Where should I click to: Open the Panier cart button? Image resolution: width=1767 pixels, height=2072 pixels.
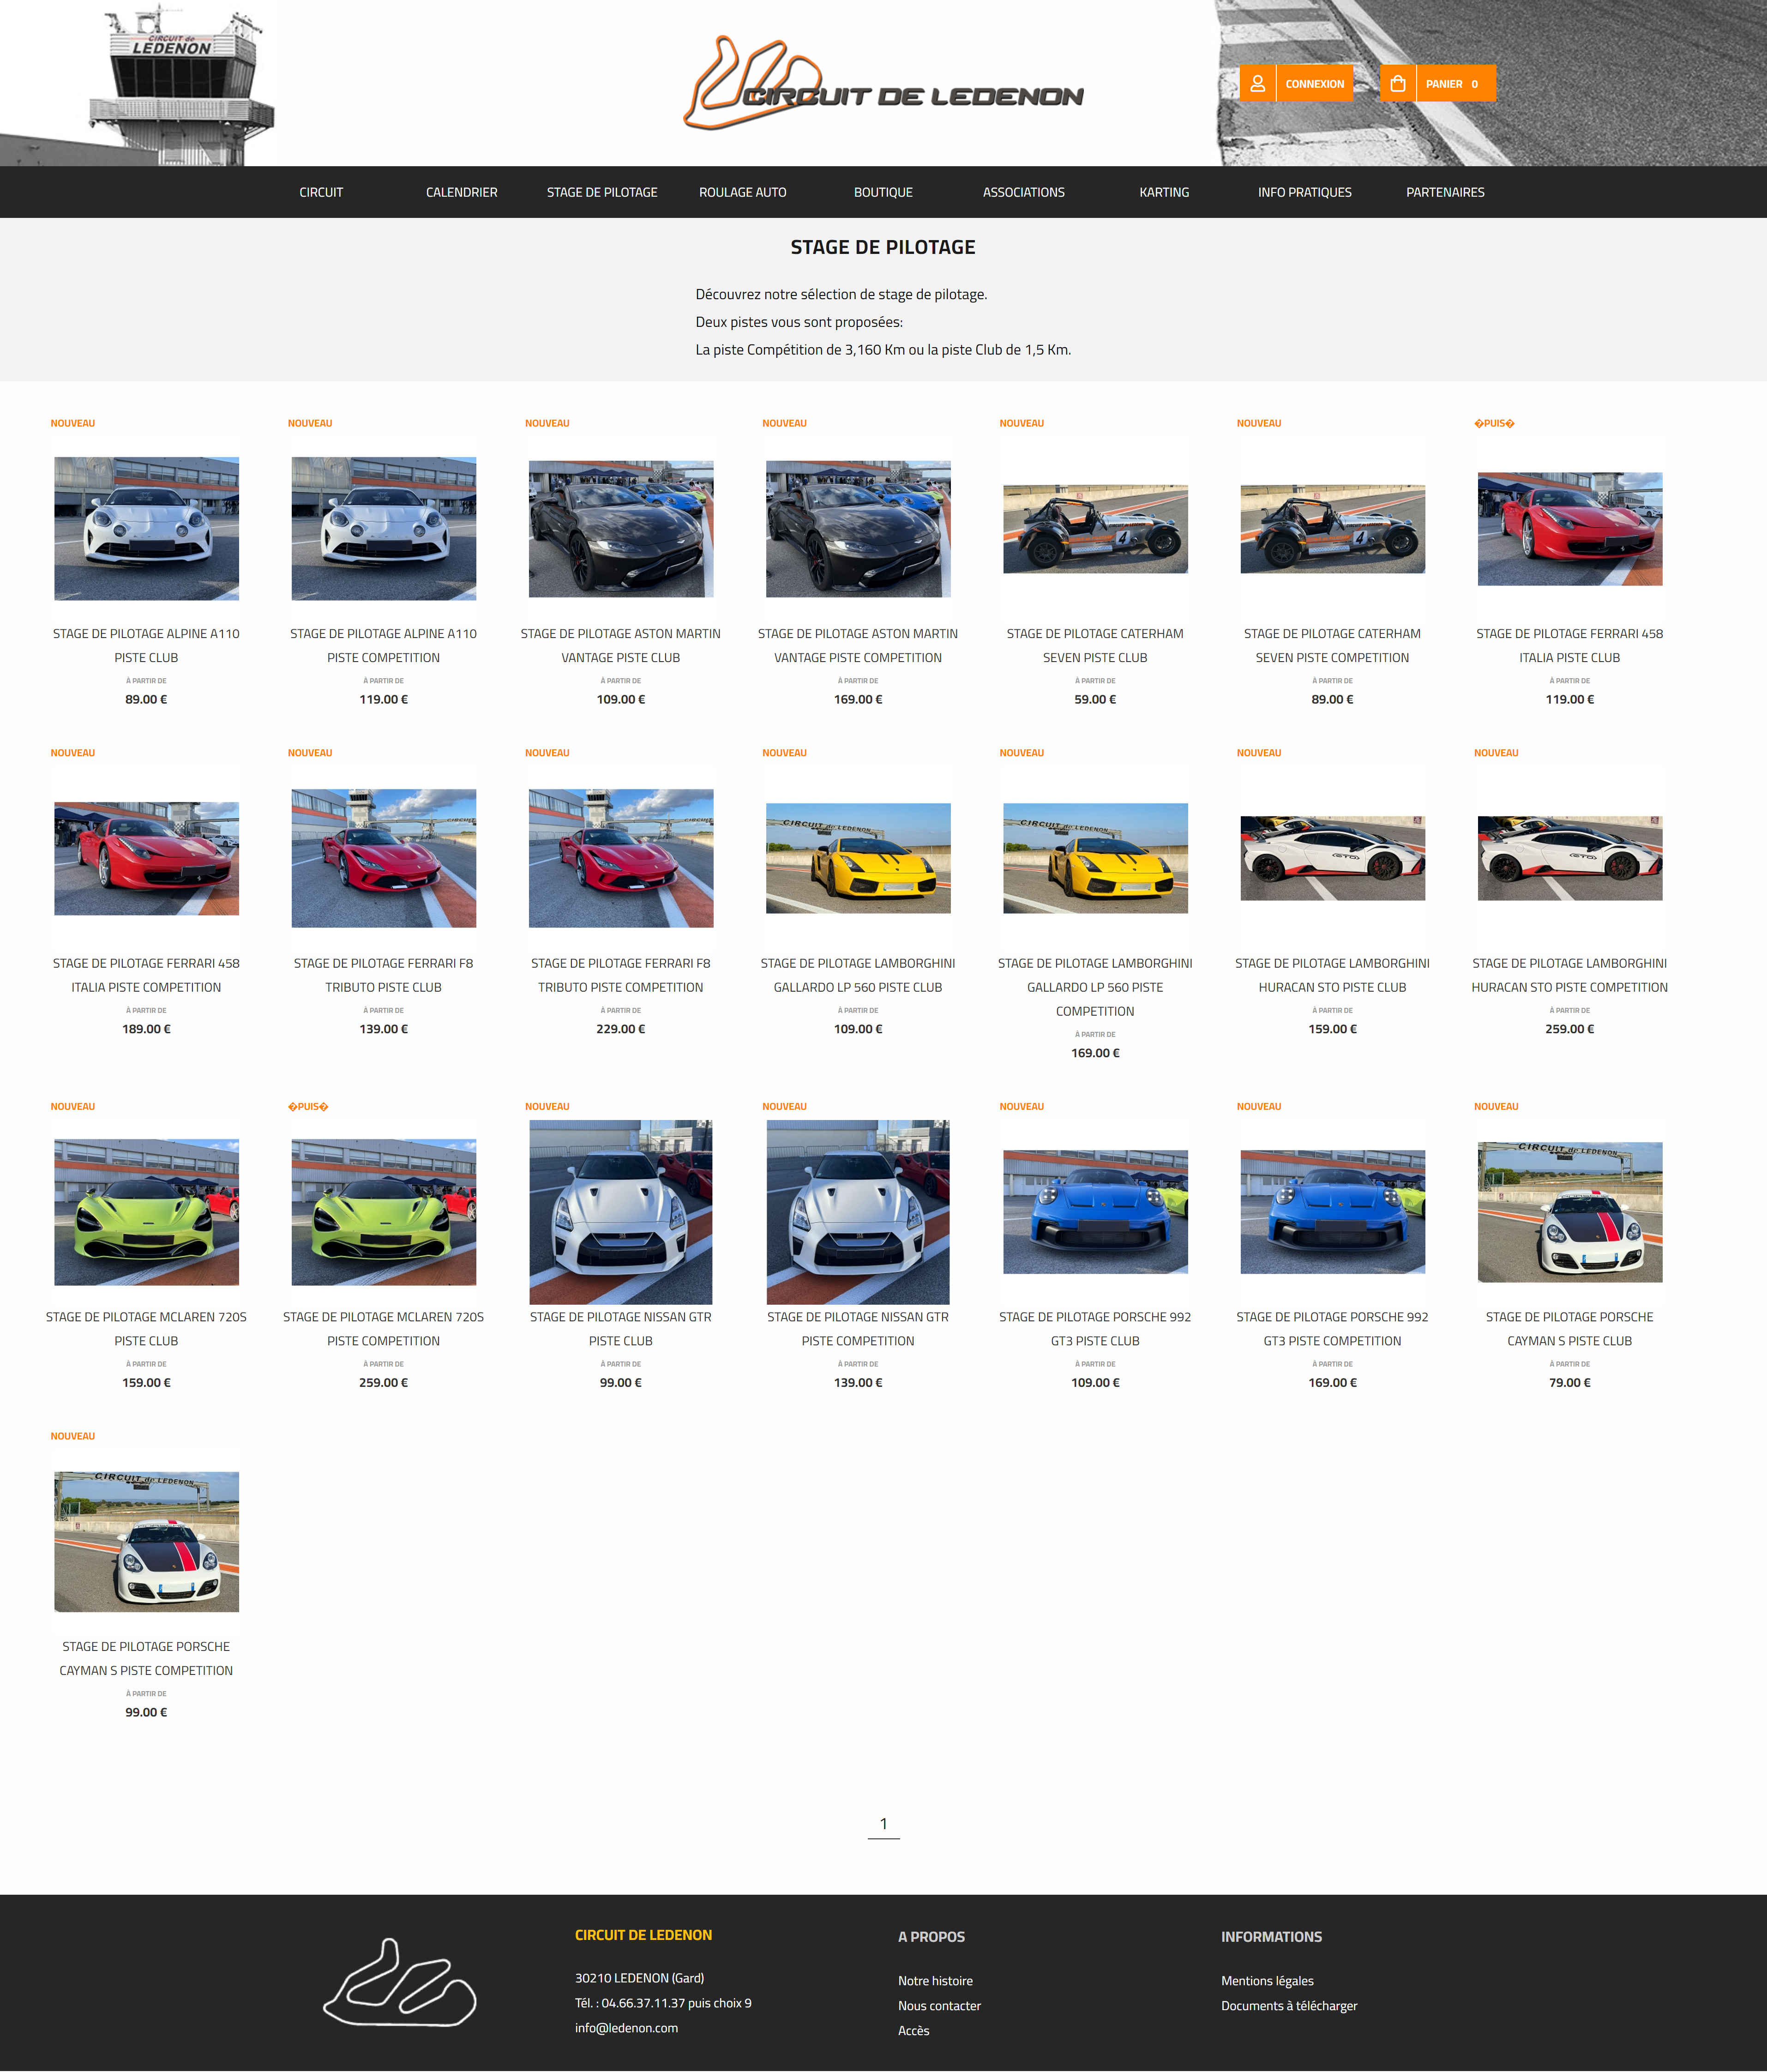[1451, 84]
